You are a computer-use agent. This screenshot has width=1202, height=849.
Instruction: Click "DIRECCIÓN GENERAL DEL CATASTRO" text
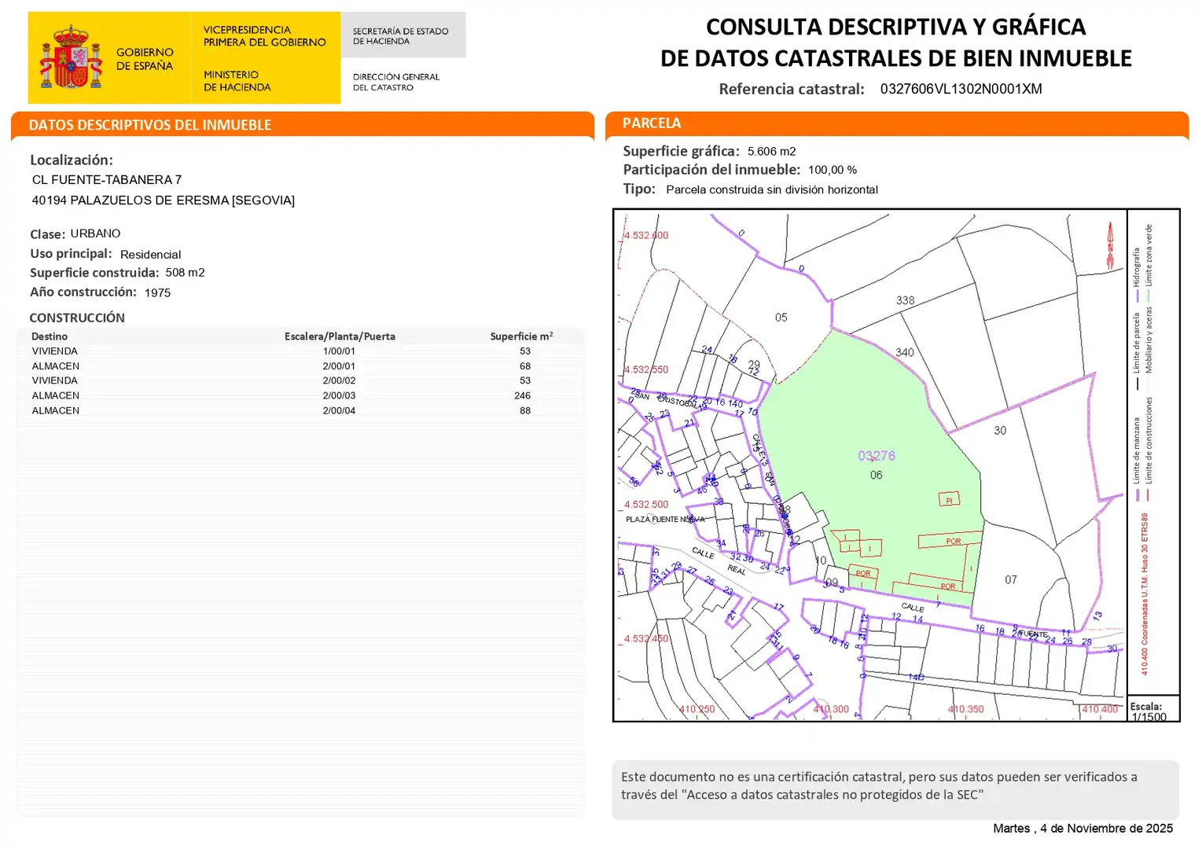(x=395, y=82)
